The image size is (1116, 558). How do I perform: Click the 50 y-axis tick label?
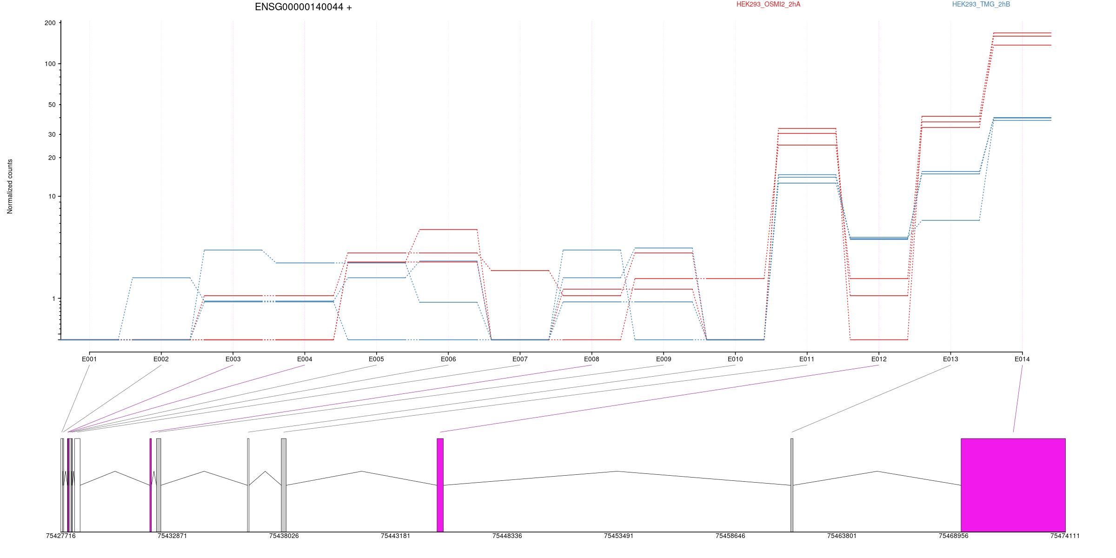tap(52, 105)
